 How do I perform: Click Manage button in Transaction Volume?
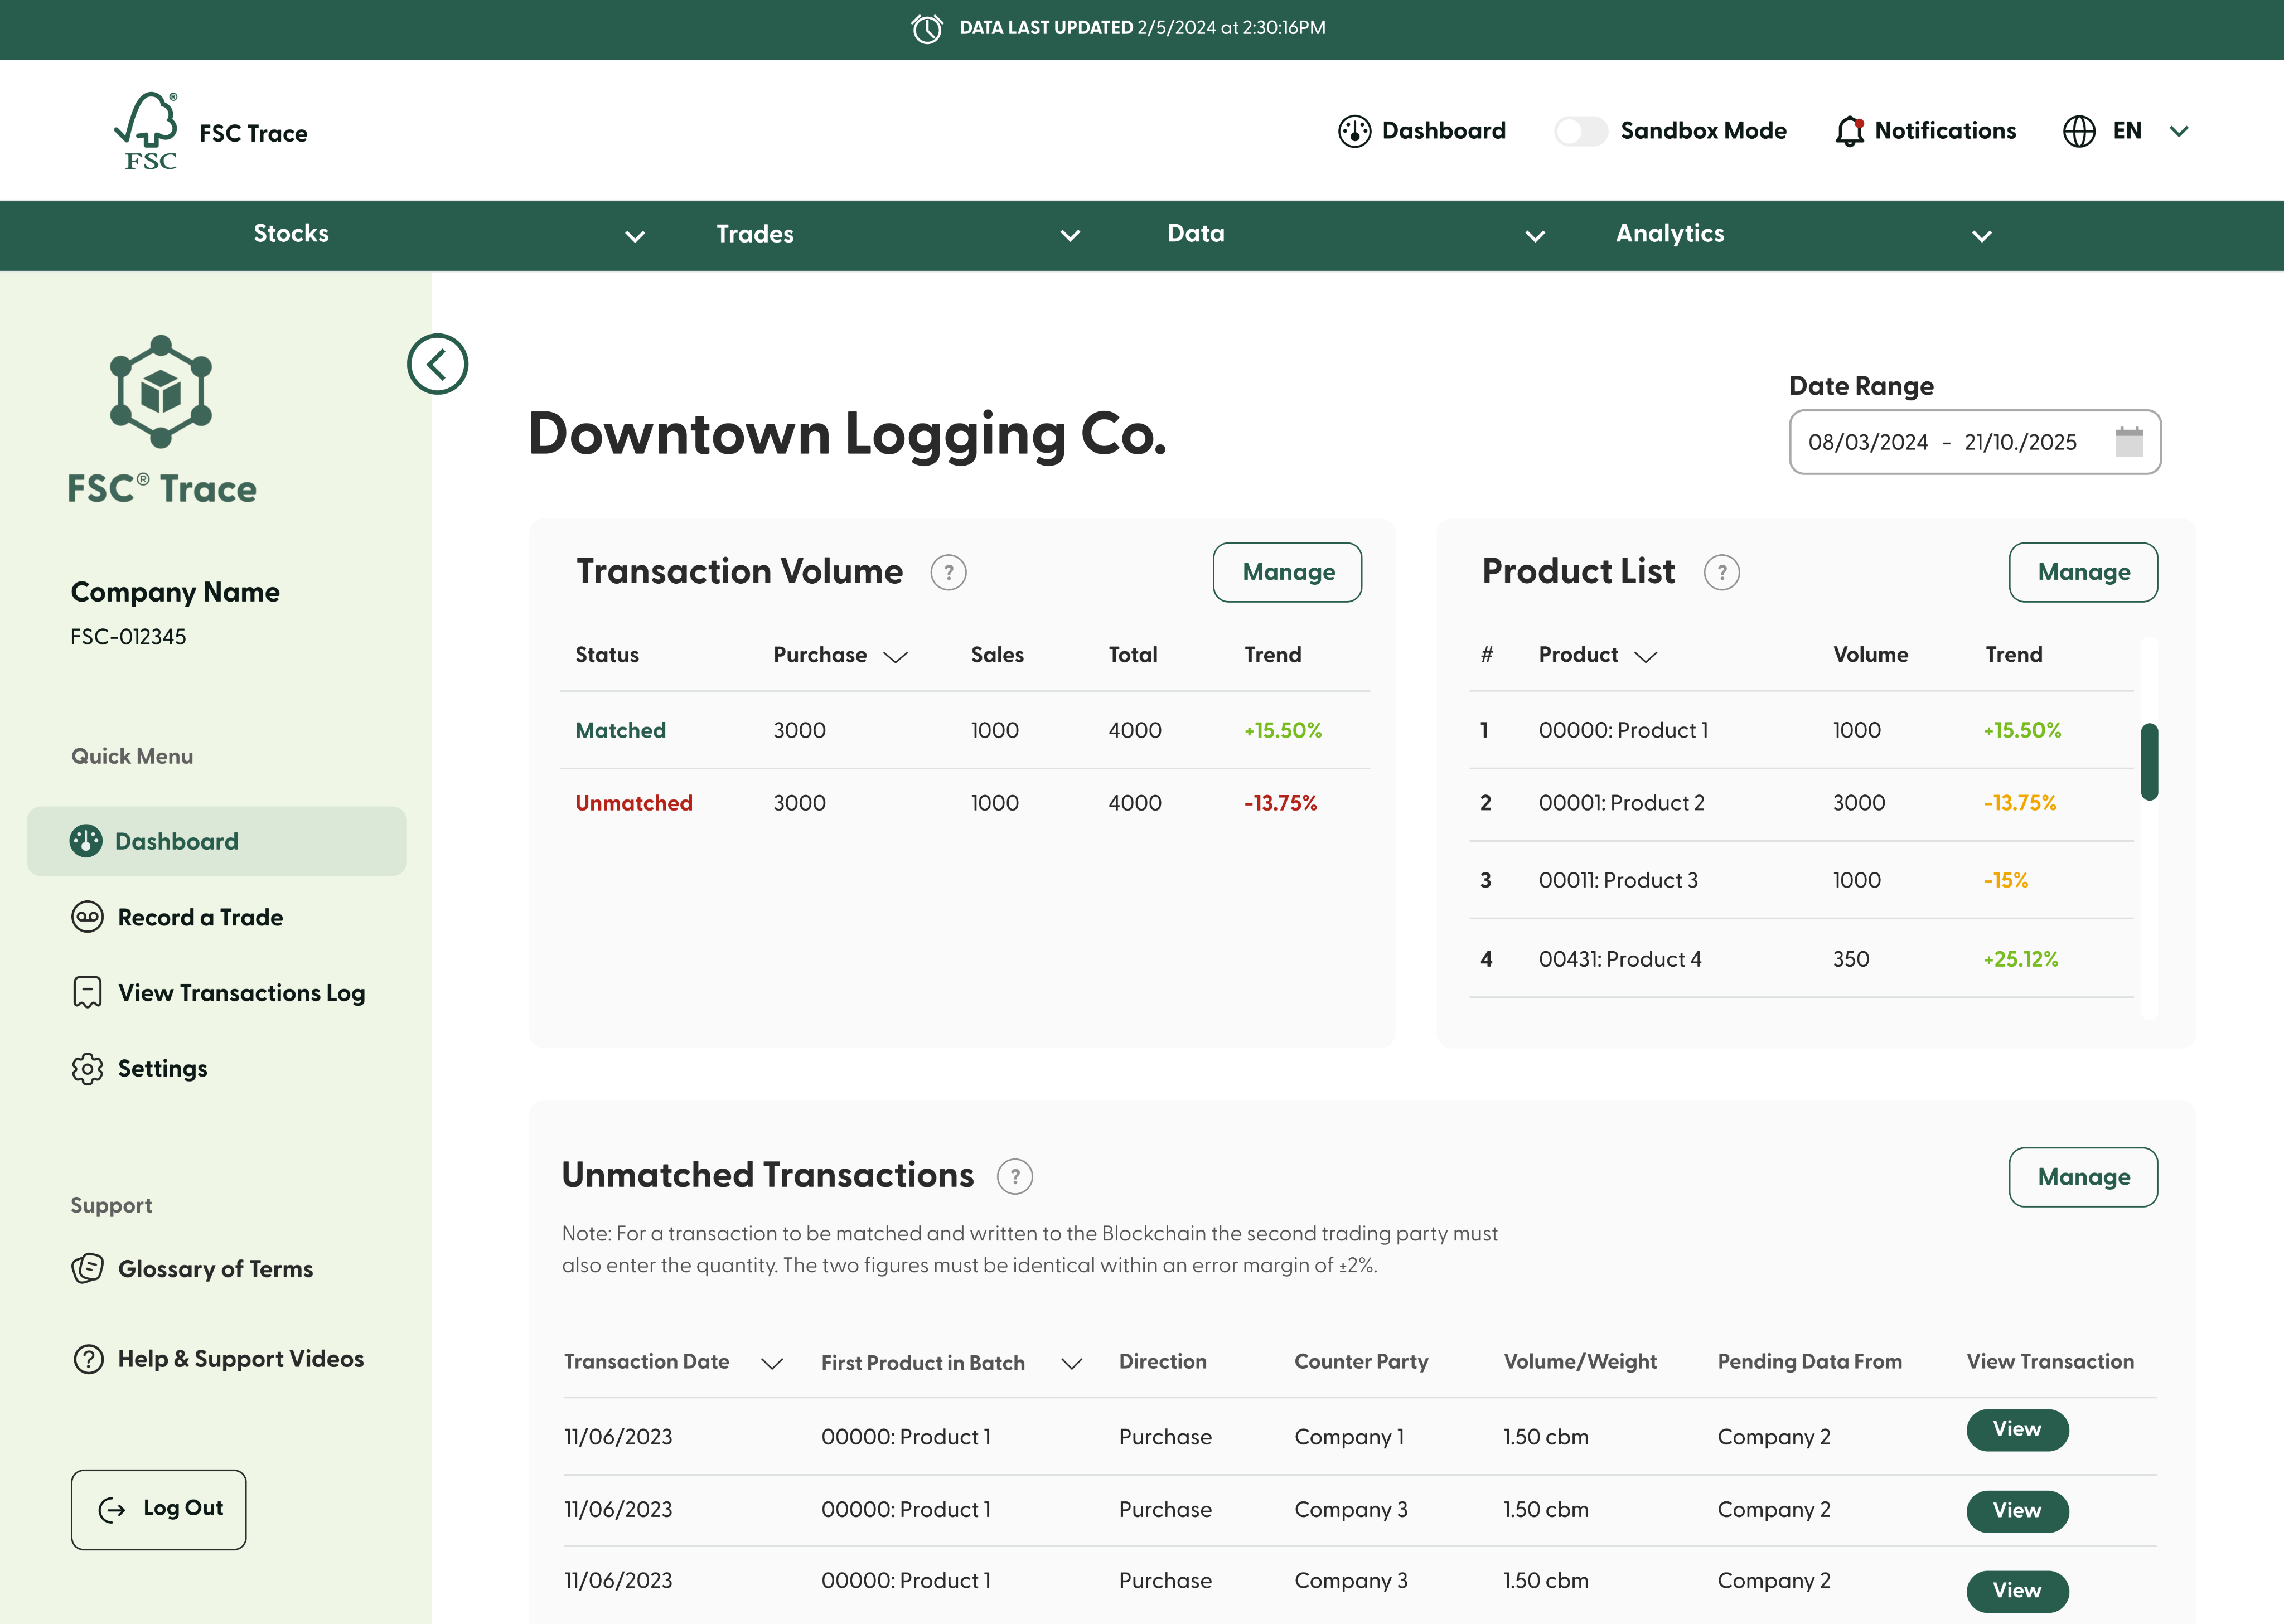coord(1287,572)
